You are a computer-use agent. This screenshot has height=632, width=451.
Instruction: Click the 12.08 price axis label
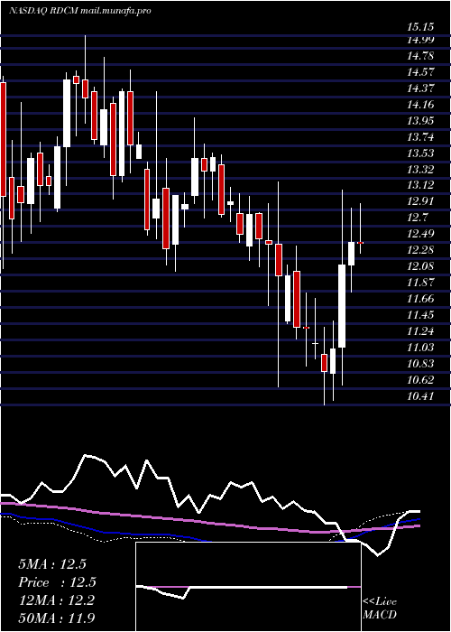[420, 266]
